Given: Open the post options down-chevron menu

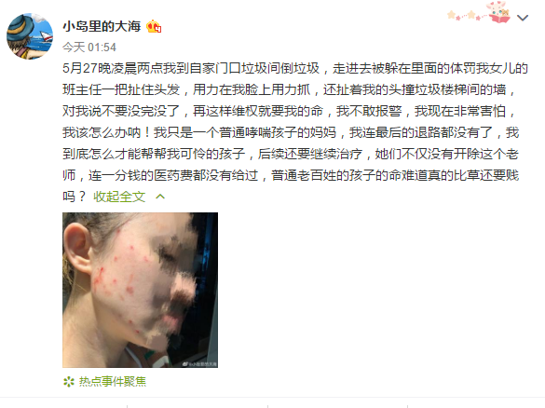Looking at the screenshot, I should click(523, 18).
